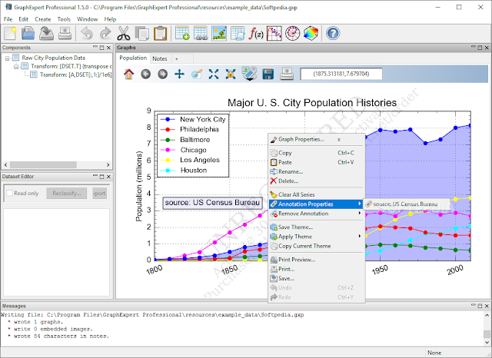
Task: Click the Redo arrow in main toolbar
Action: pyautogui.click(x=105, y=33)
